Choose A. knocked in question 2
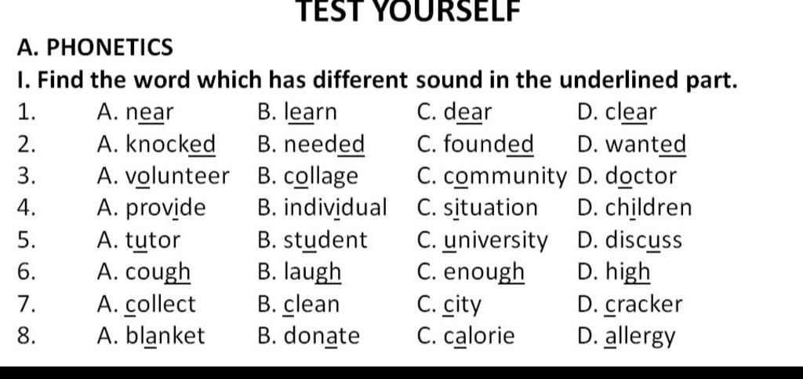This screenshot has height=379, width=803. click(x=156, y=144)
